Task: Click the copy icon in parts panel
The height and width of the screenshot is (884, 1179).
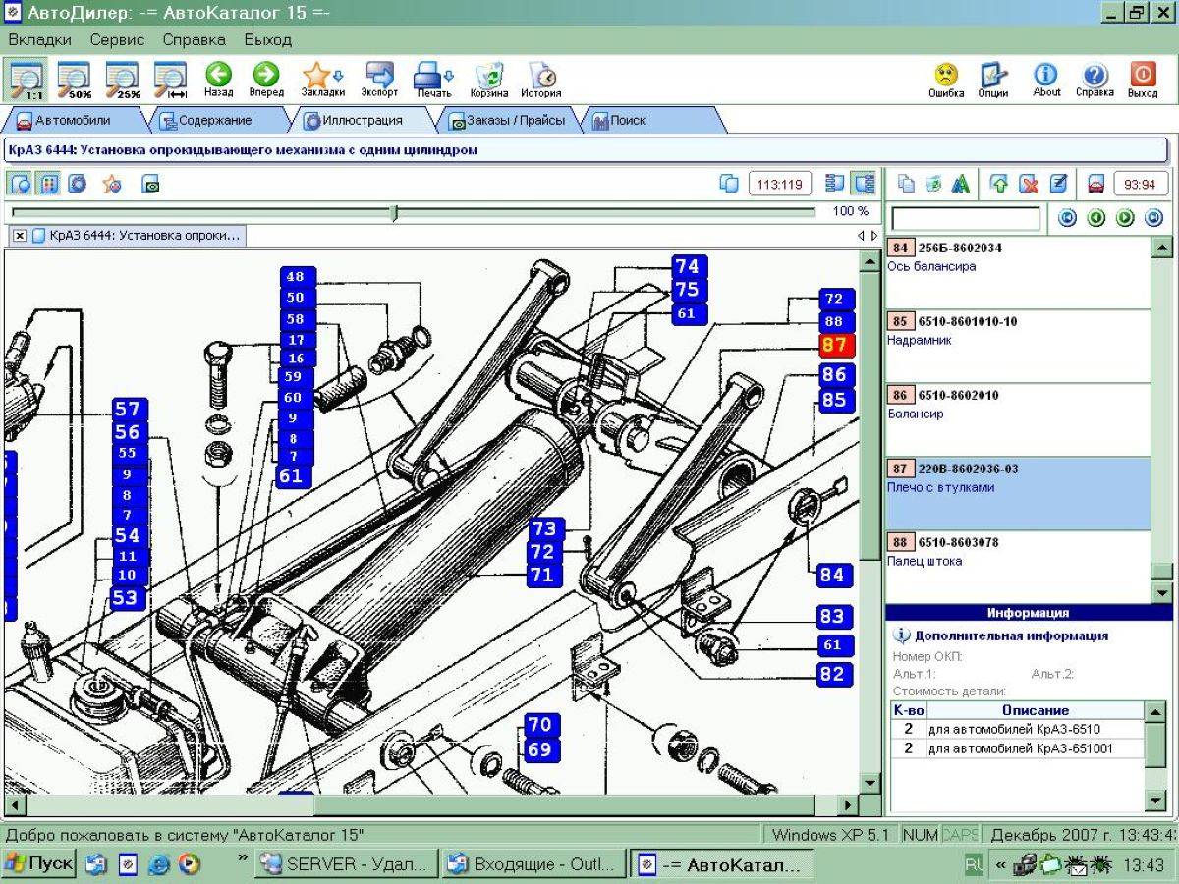Action: [906, 184]
